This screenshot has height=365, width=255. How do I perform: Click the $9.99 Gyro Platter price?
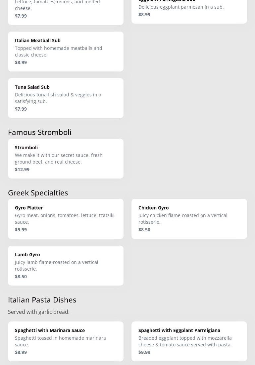21,230
